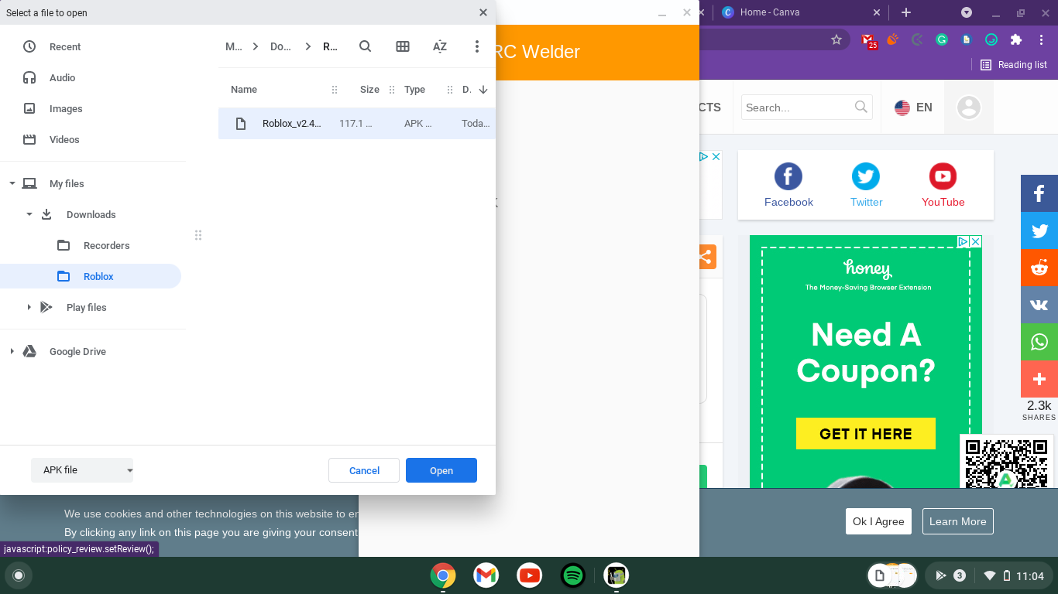Open Chrome extensions puzzle menu
Viewport: 1058px width, 594px height.
1016,39
